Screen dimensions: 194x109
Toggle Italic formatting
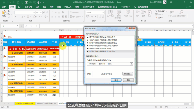click(19, 17)
